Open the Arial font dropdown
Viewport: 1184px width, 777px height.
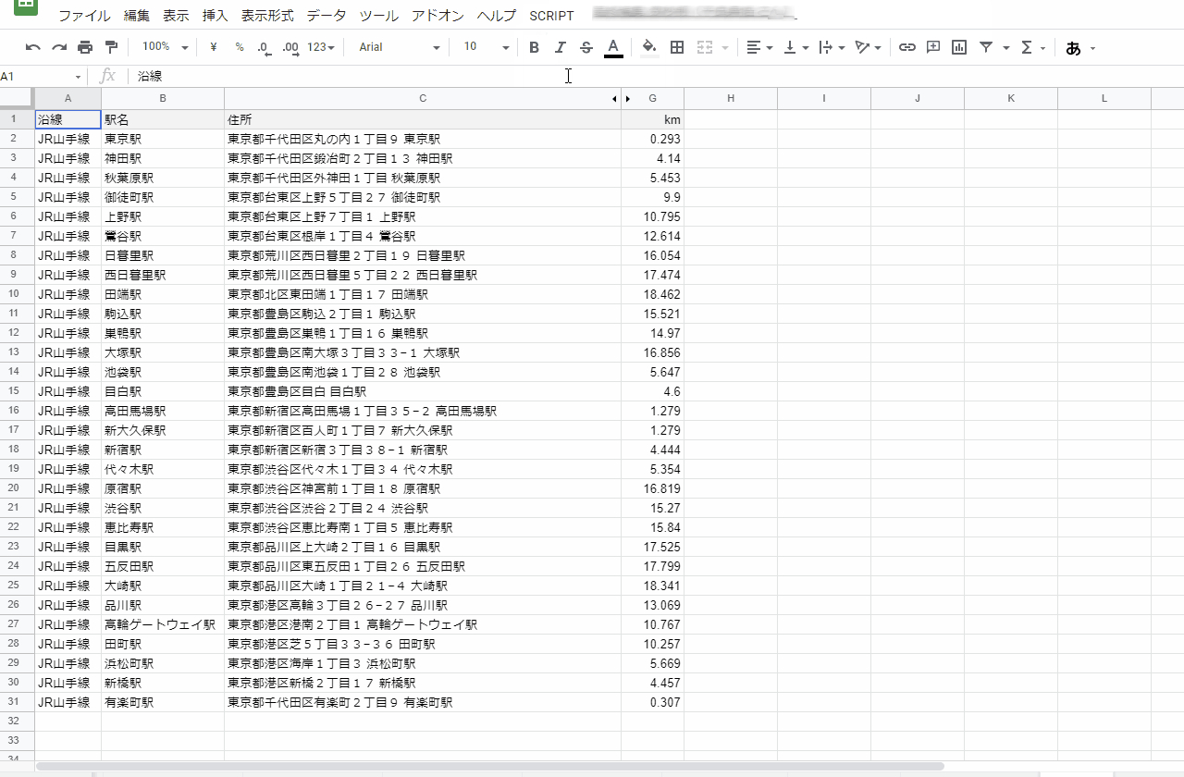(x=400, y=47)
